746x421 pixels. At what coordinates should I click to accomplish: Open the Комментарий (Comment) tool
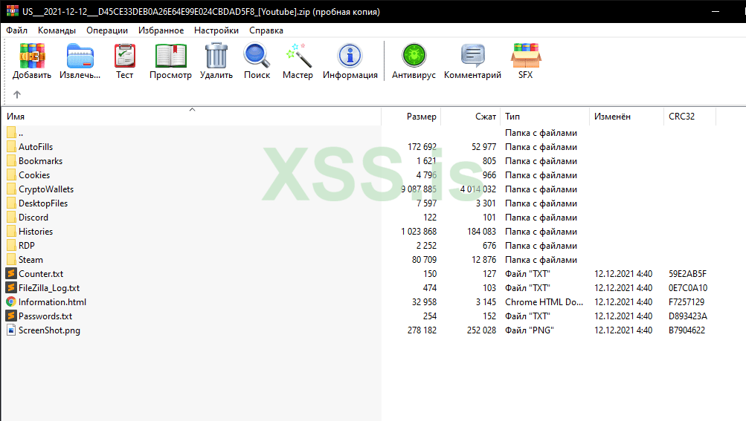tap(472, 56)
